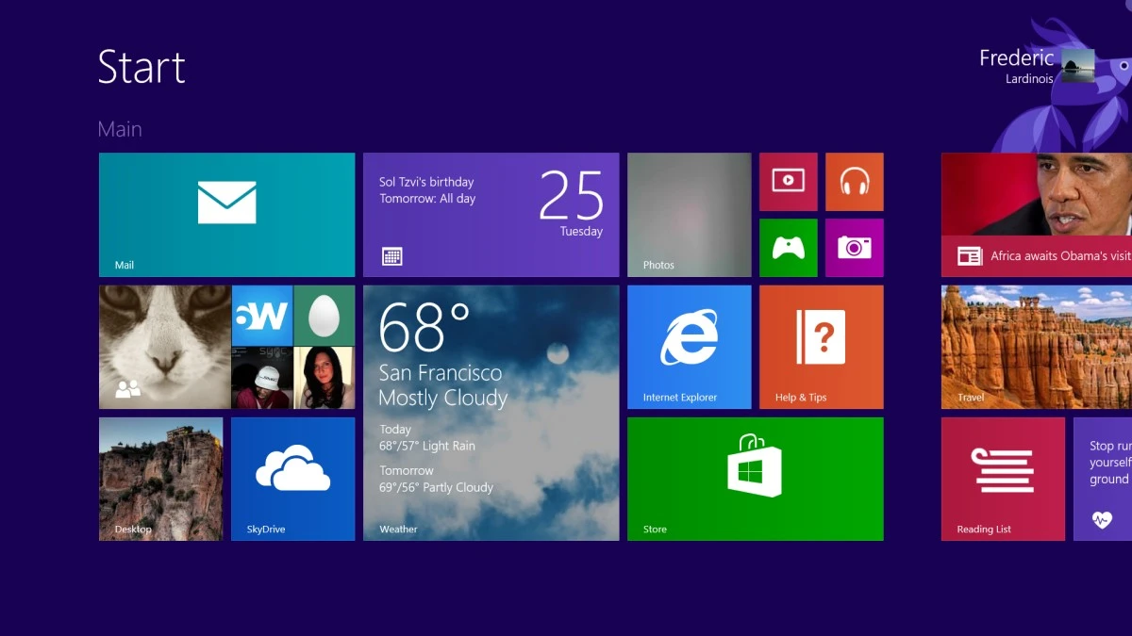
Task: Open the Mail app envelope tile
Action: coord(226,215)
